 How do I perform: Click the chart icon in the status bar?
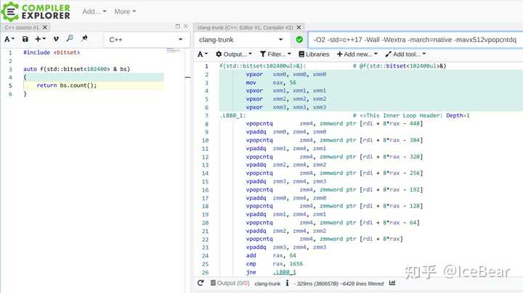point(393,284)
